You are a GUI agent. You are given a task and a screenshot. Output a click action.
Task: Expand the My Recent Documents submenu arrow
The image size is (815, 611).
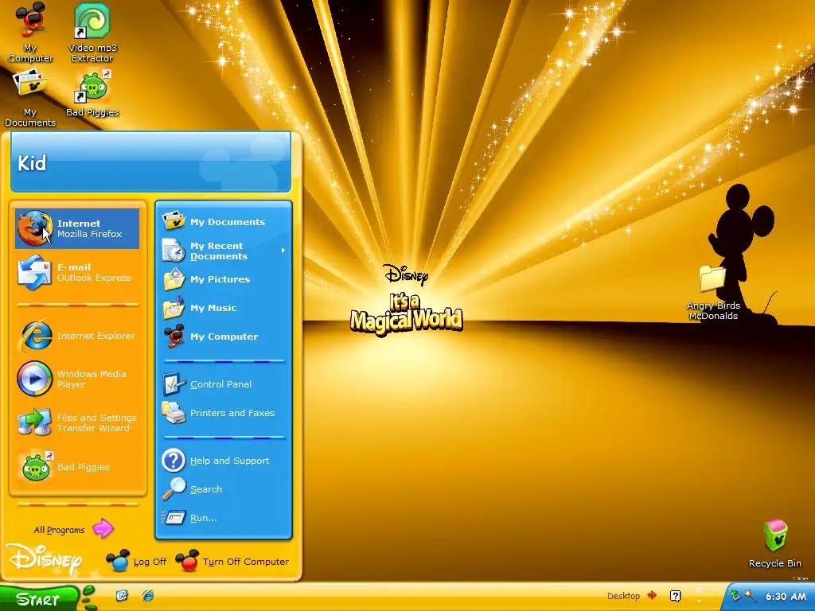[283, 251]
